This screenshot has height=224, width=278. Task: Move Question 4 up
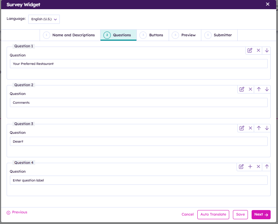267,166
